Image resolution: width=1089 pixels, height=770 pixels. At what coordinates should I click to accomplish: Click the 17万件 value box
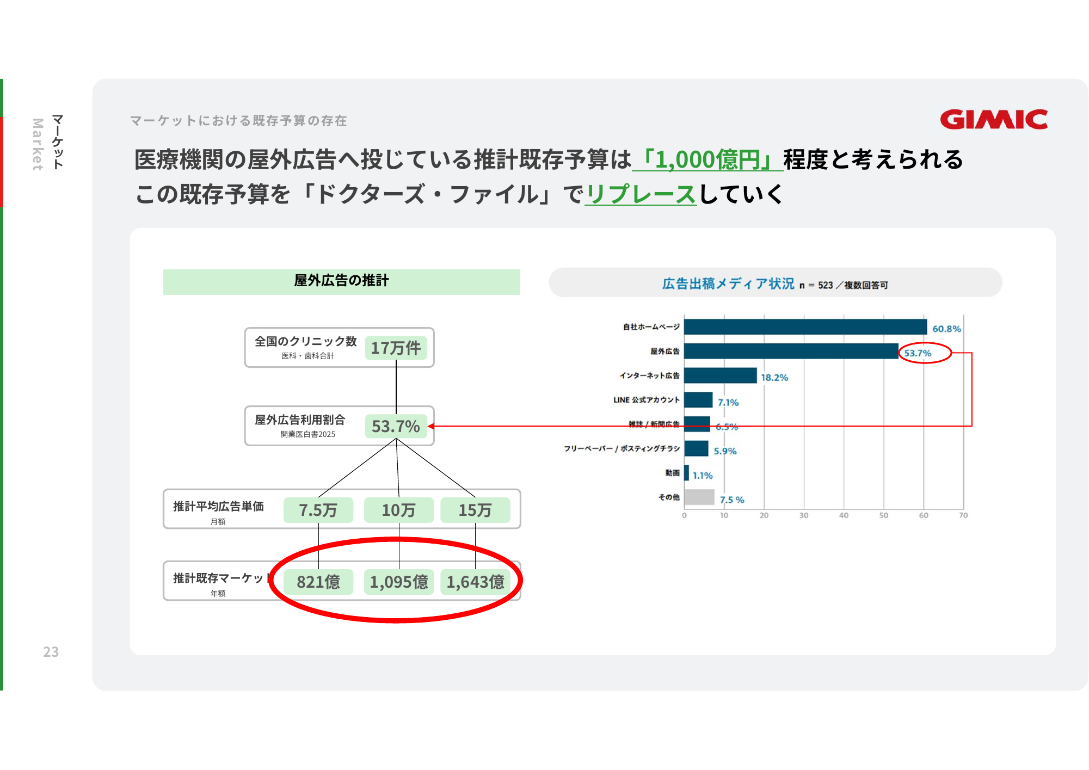[x=396, y=348]
